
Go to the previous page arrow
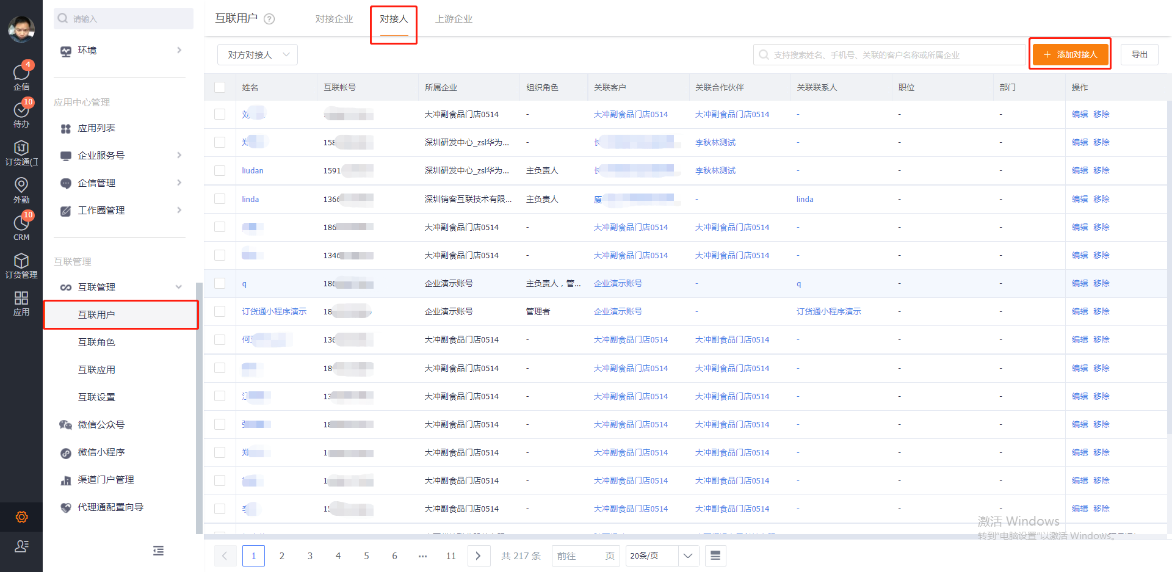225,556
